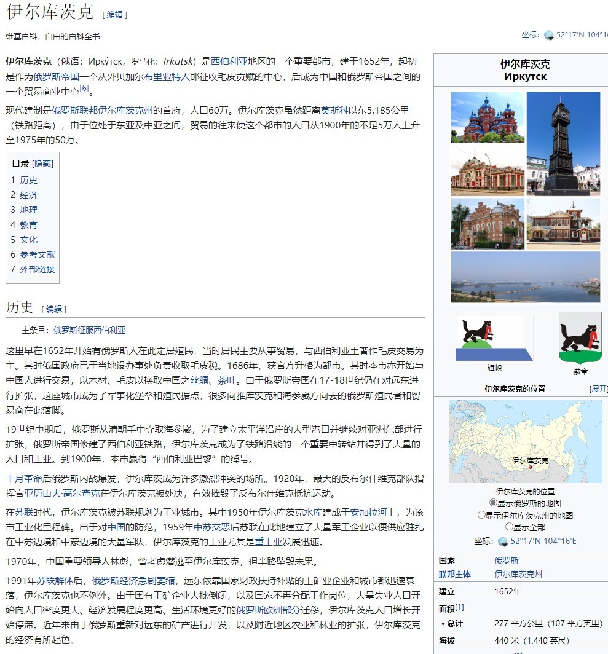608x654 pixels.
Task: Open the red and white theater building photo
Action: (x=488, y=171)
